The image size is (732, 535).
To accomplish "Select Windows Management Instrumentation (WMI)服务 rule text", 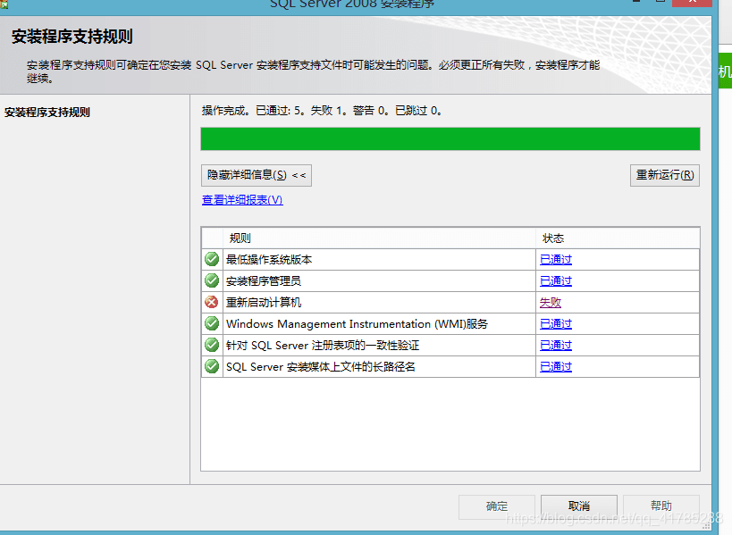I will (357, 323).
